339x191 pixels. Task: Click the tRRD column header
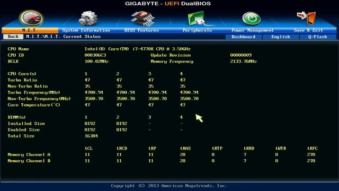point(249,149)
